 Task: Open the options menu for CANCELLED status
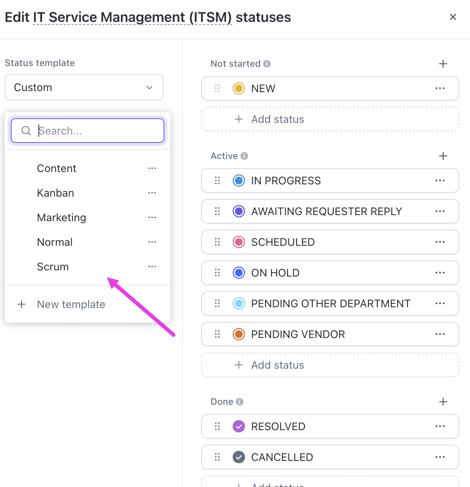coord(440,457)
